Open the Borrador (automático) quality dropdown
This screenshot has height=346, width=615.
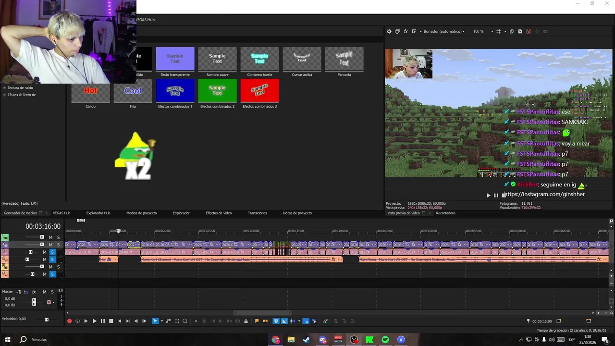point(444,31)
